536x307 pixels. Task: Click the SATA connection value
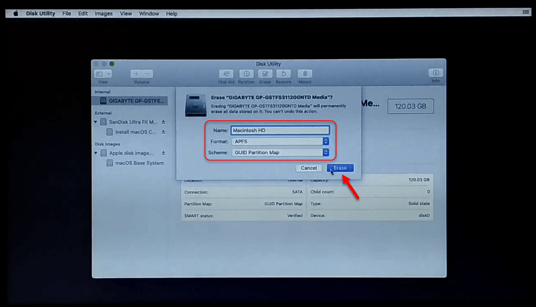pos(297,192)
